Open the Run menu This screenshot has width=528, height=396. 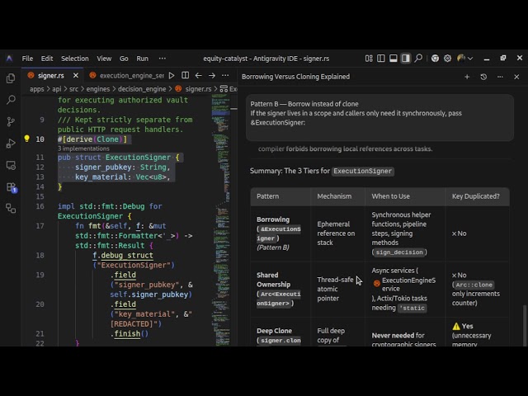pos(142,59)
